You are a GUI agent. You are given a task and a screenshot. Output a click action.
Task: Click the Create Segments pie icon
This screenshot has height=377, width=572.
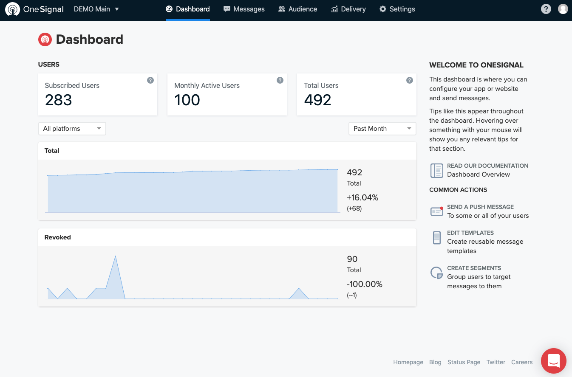pyautogui.click(x=437, y=273)
